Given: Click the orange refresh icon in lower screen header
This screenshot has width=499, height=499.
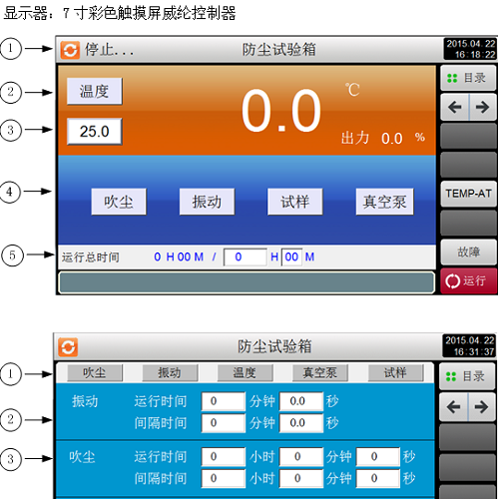Looking at the screenshot, I should (x=68, y=347).
